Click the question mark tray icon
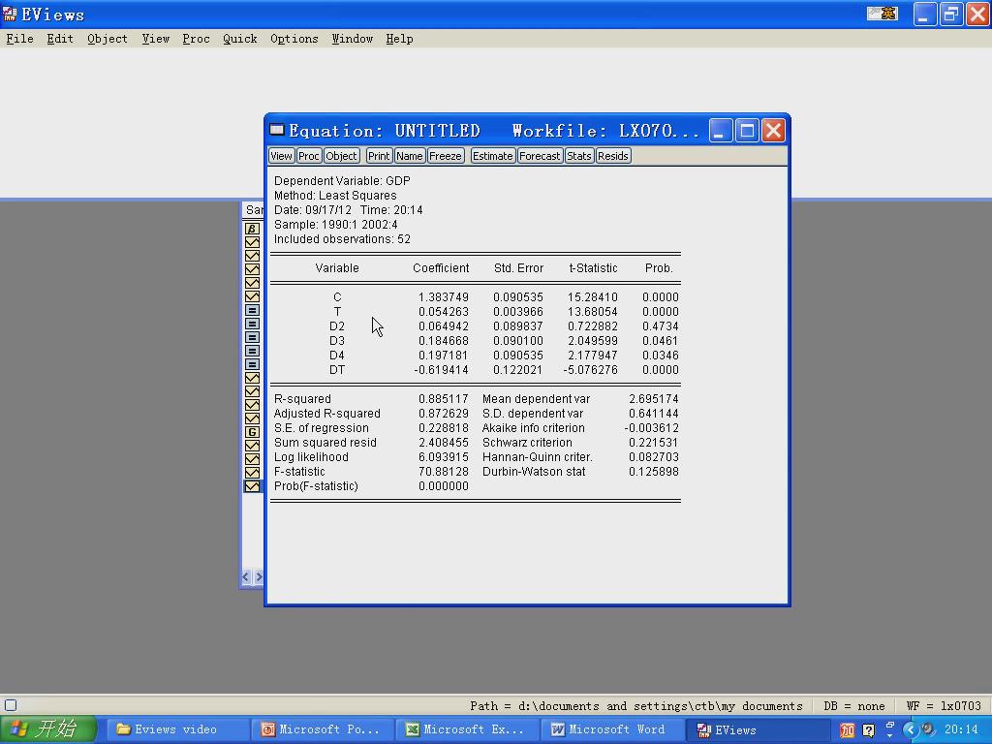The width and height of the screenshot is (992, 744). click(x=869, y=730)
